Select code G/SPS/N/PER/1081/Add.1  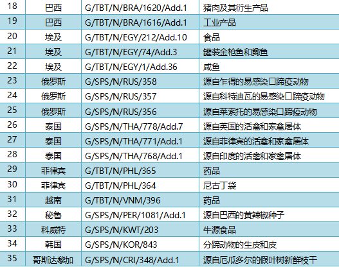135,215
